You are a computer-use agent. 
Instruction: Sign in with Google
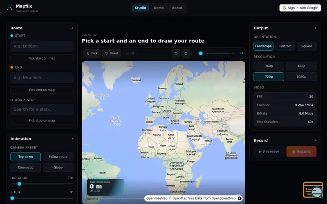pyautogui.click(x=300, y=8)
